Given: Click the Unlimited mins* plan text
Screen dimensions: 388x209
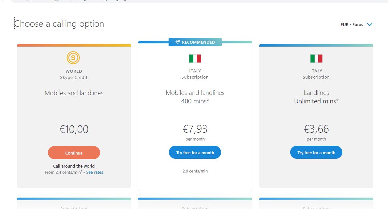Looking at the screenshot, I should coord(316,101).
